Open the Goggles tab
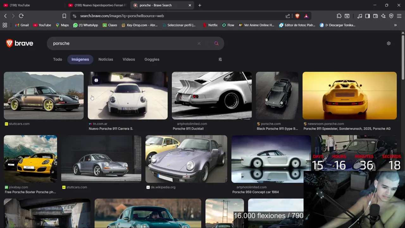Image resolution: width=405 pixels, height=228 pixels. (x=152, y=59)
